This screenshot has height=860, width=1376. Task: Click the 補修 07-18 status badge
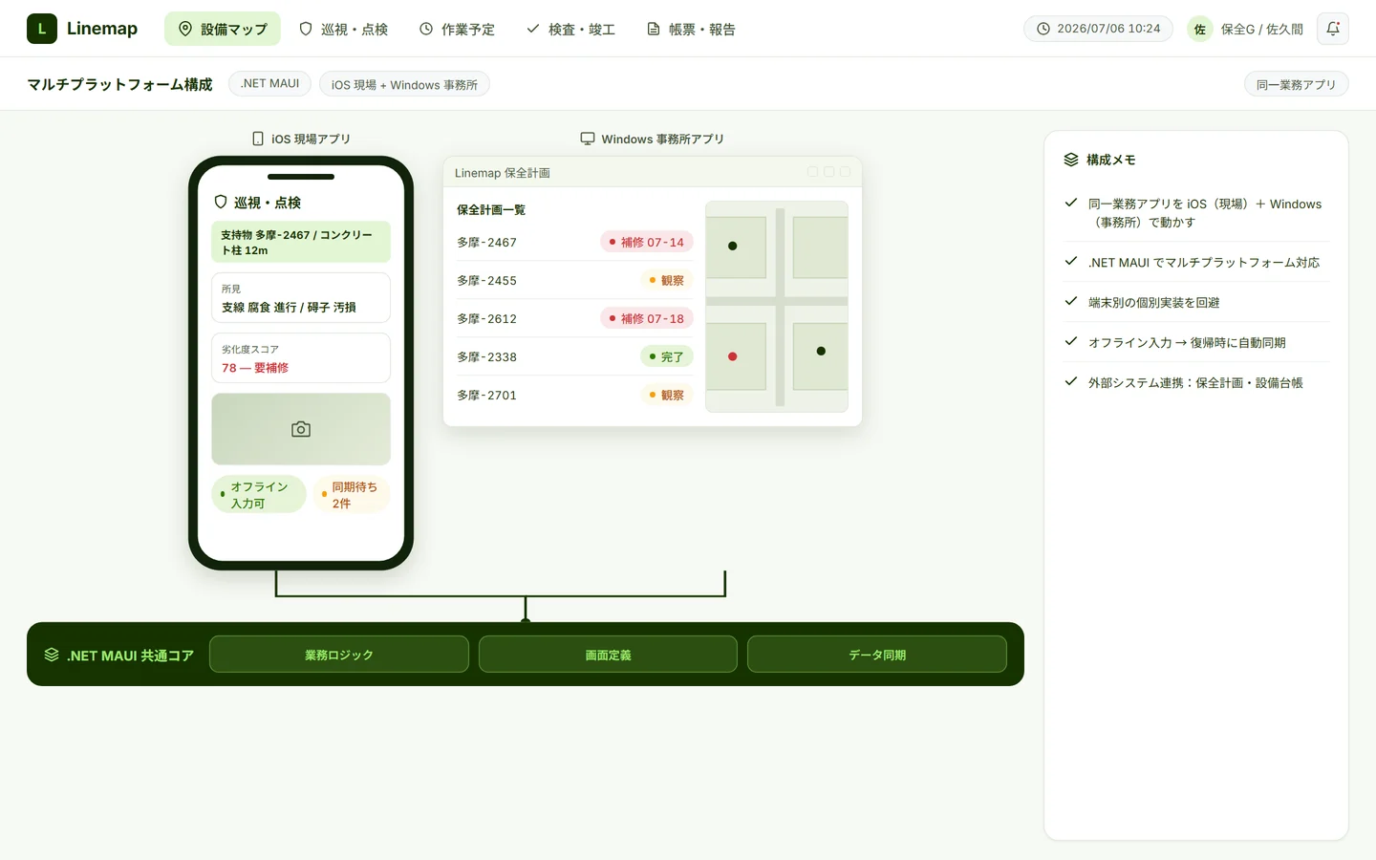[x=647, y=318]
